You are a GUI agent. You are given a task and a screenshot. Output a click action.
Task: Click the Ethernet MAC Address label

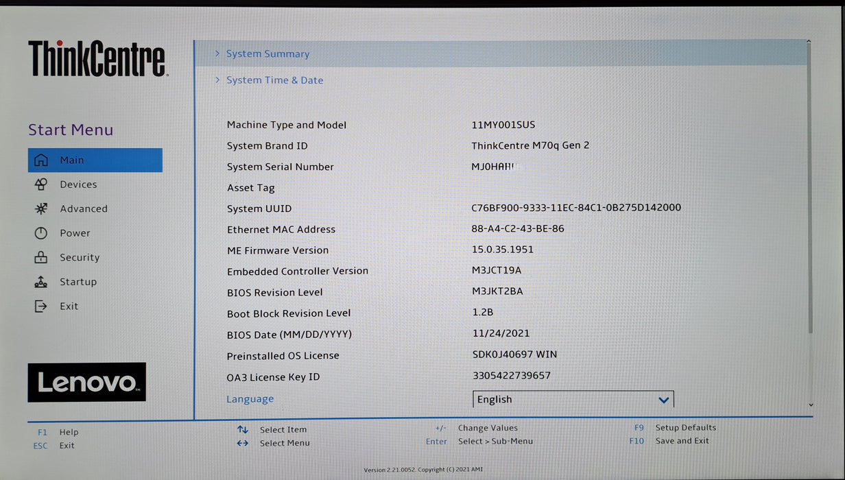pos(281,230)
